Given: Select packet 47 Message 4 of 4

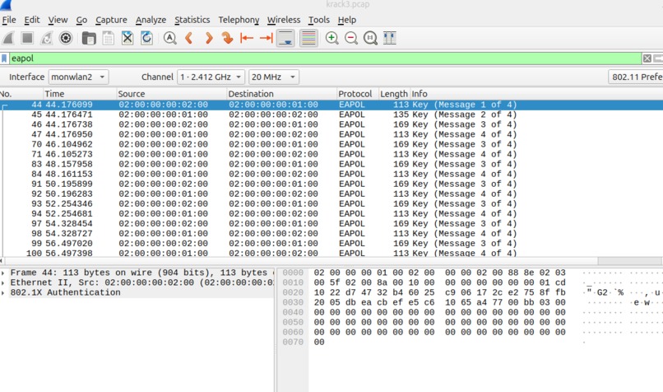Looking at the screenshot, I should tap(331, 134).
